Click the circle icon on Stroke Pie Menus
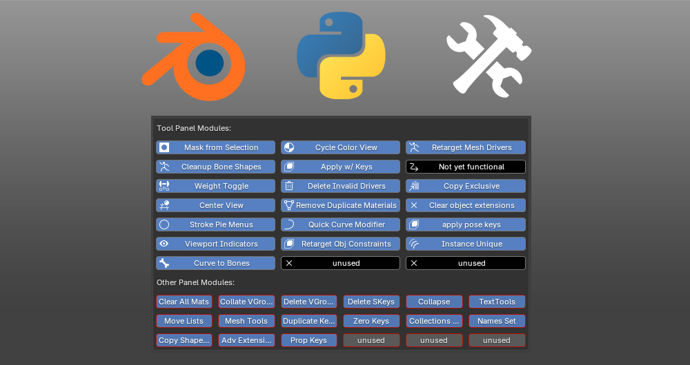Image resolution: width=690 pixels, height=365 pixels. (164, 225)
